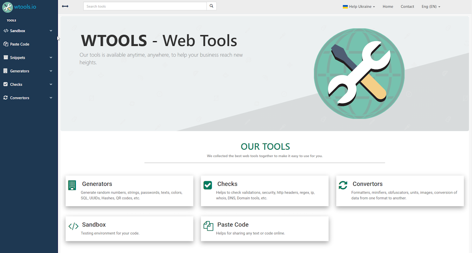Click the Convertors refresh icon in sidebar
This screenshot has width=472, height=253.
pos(6,98)
